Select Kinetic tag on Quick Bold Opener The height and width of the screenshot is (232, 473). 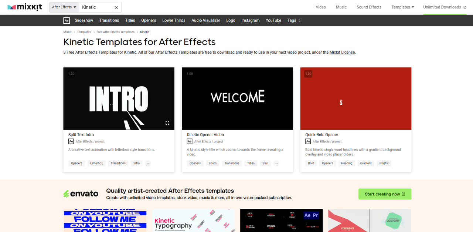[384, 163]
